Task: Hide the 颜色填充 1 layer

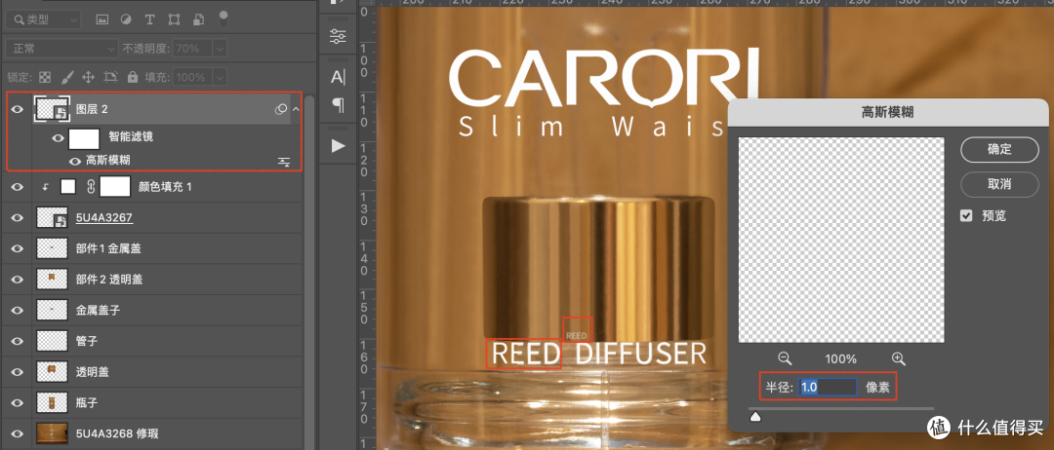Action: [x=17, y=187]
